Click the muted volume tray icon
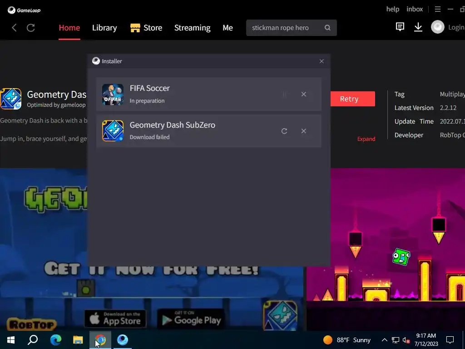Viewport: 465px width, 349px height. [x=406, y=340]
